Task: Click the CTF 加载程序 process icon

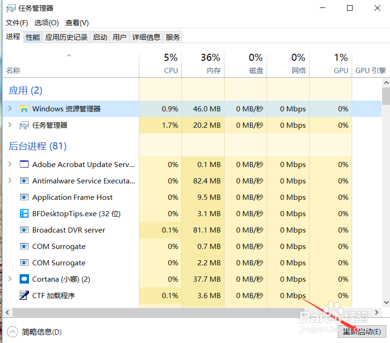Action: pos(24,295)
